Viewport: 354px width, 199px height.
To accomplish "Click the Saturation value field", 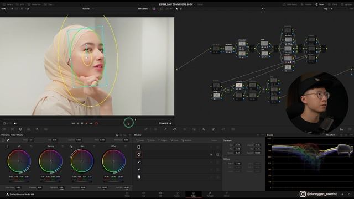I will 83,187.
